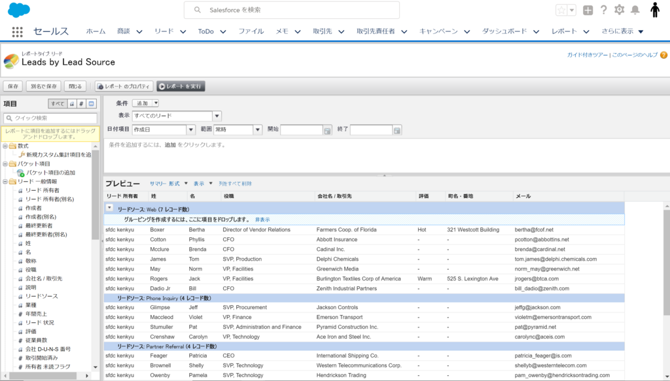Click the Leads by Lead Source report icon
The height and width of the screenshot is (381, 670).
(11, 61)
